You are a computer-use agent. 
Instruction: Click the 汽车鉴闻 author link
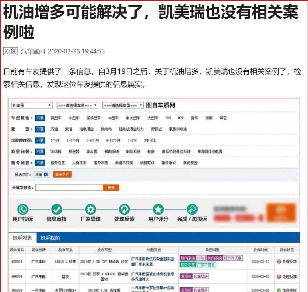[33, 51]
